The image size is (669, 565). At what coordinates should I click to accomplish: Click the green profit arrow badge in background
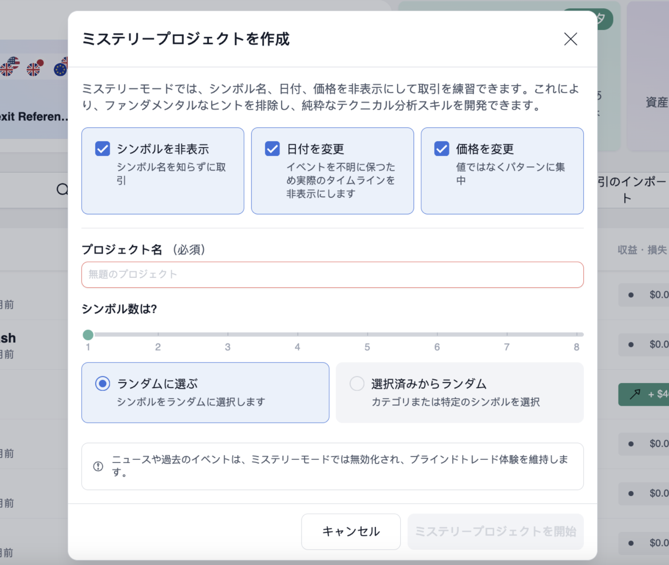click(644, 394)
